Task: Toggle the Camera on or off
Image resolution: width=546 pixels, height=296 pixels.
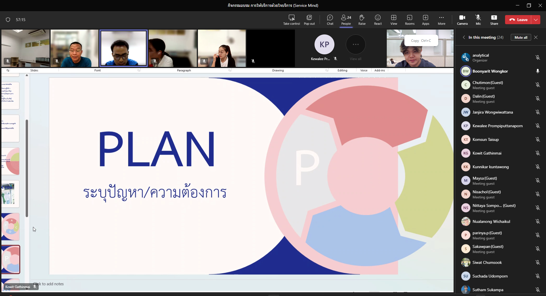Action: (x=462, y=20)
